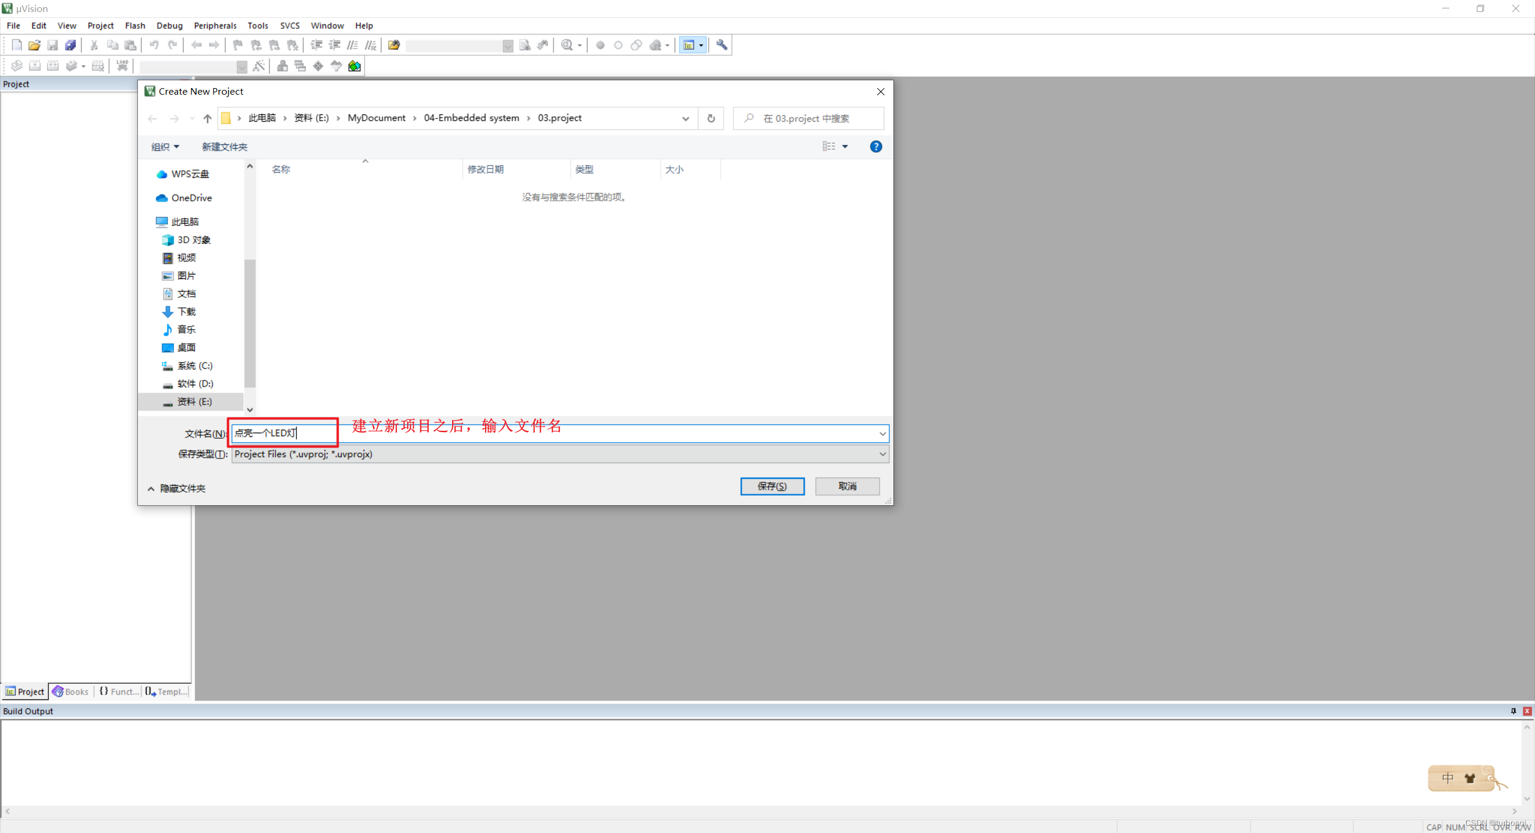Open the SVCS menu

coord(290,26)
